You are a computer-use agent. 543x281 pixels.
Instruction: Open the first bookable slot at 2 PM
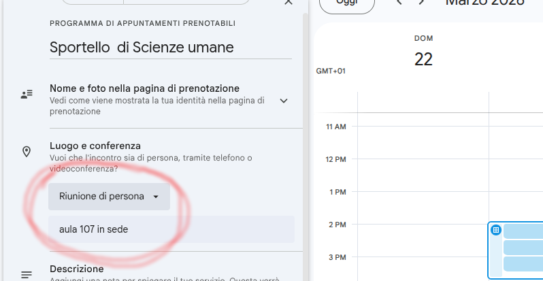523,231
